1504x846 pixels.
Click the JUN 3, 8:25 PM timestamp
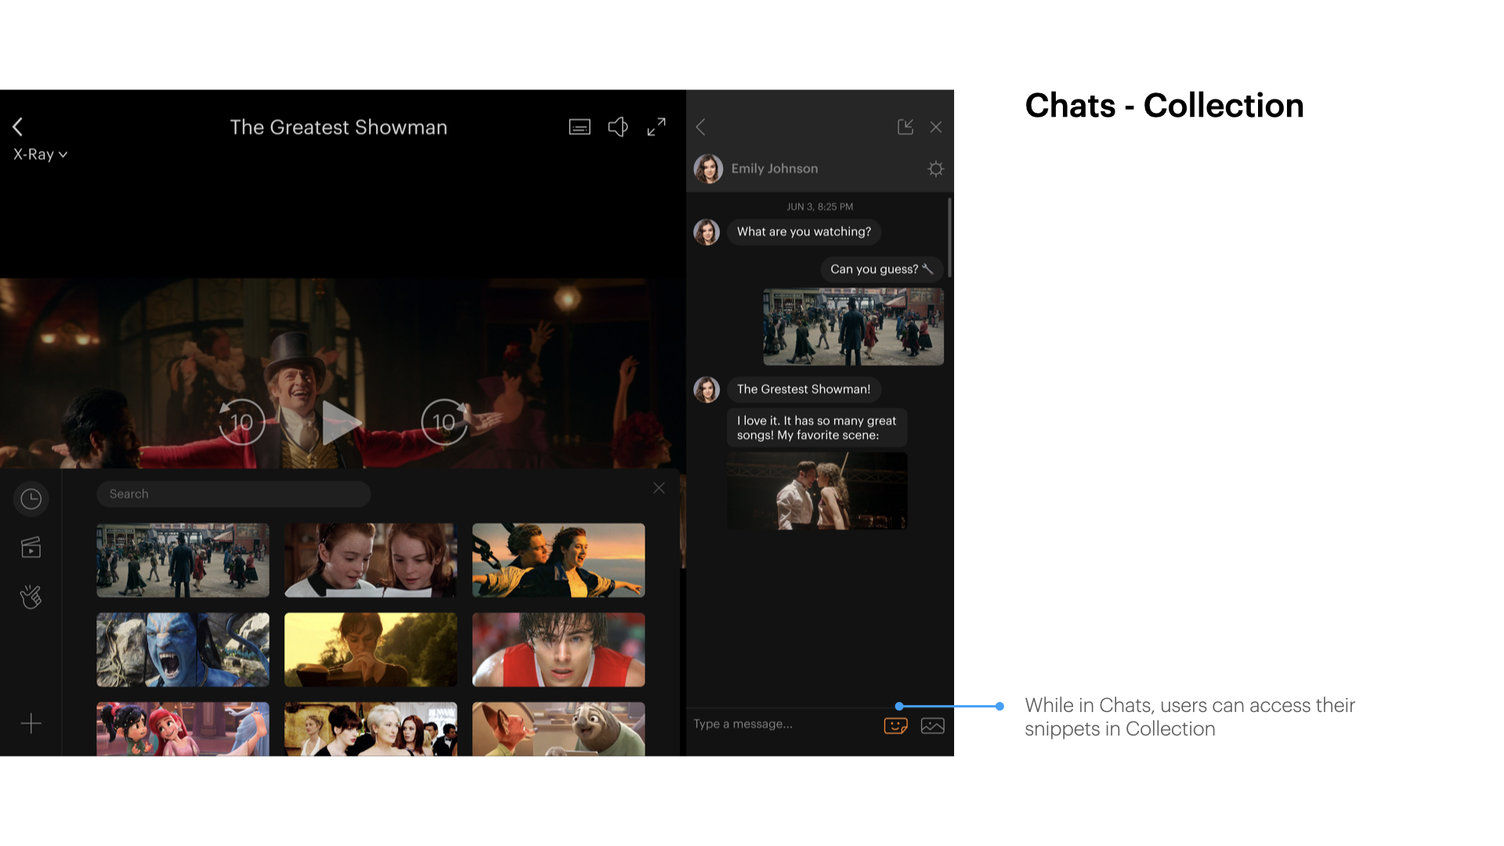820,207
